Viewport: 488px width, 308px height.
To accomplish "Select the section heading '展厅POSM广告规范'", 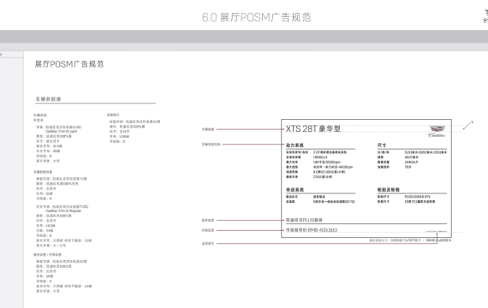I will pyautogui.click(x=69, y=64).
